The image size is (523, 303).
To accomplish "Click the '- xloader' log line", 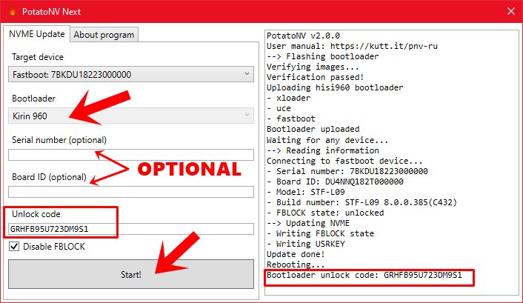I will (288, 98).
